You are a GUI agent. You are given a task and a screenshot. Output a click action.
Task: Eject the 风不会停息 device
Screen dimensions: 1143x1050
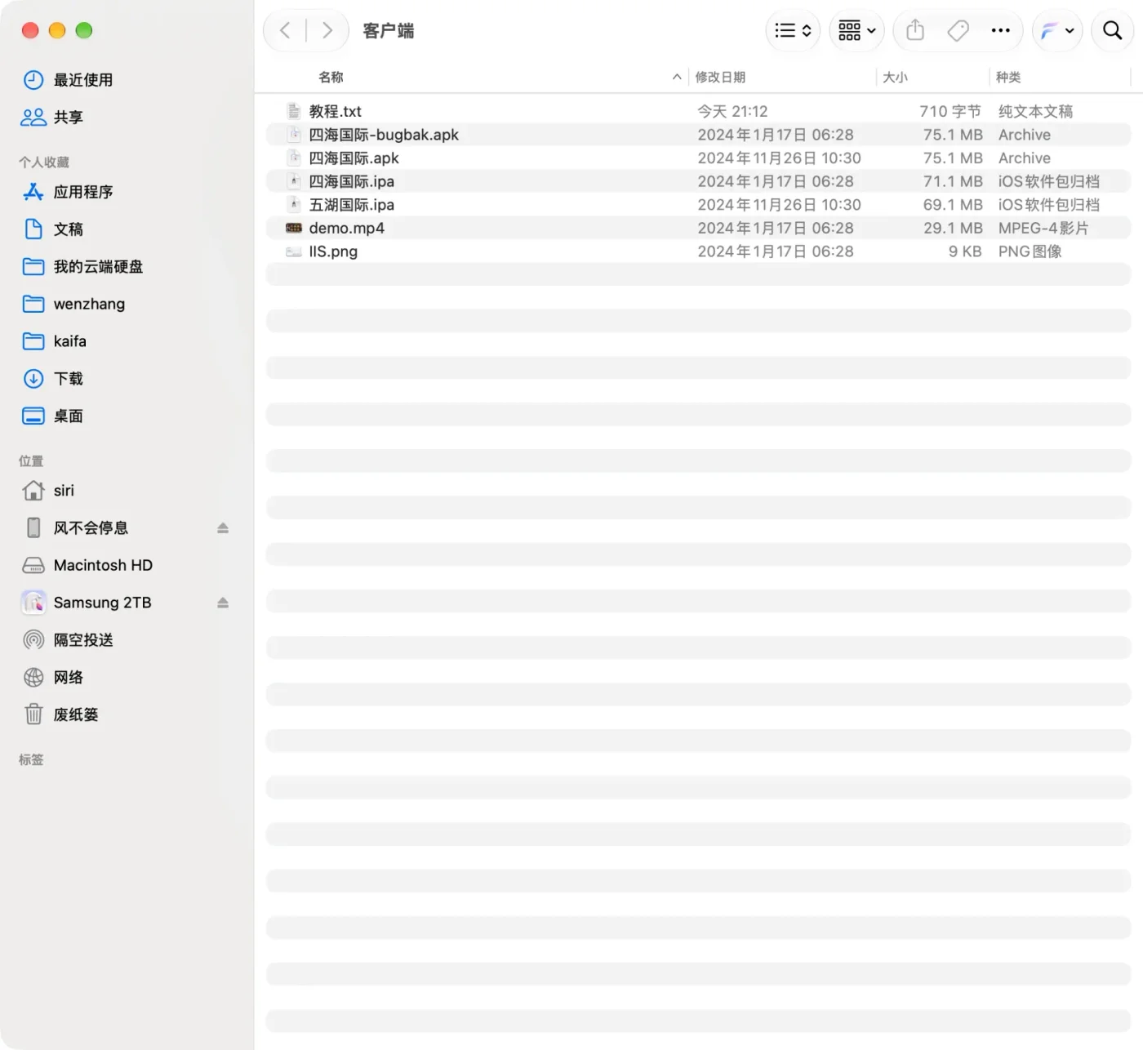(223, 528)
